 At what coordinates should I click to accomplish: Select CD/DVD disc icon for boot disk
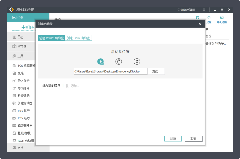137,61
